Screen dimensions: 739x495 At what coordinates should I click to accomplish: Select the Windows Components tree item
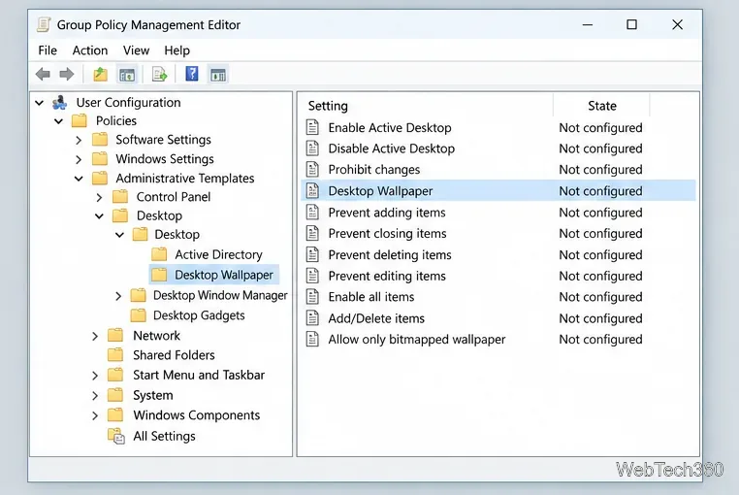(197, 415)
